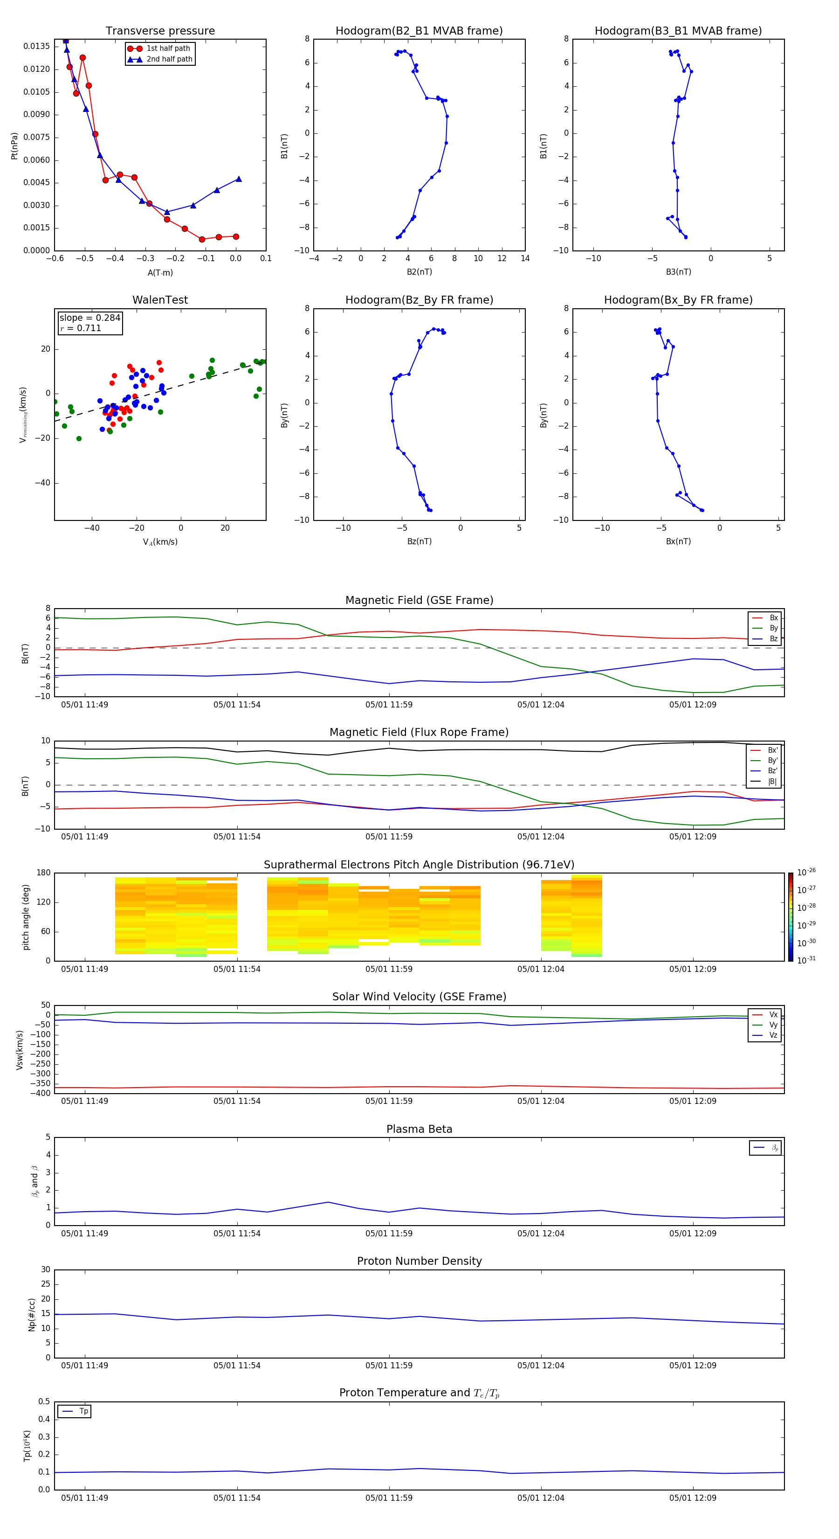Click '05/01 11:54' tick under pitch angle panel
Screen dimensions: 839x1539
[x=237, y=969]
